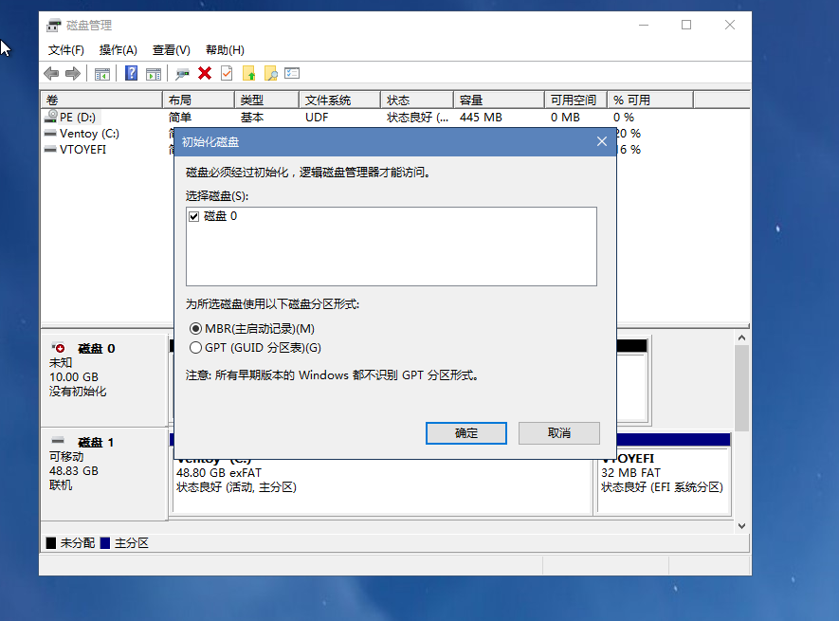Click the Forward arrow toolbar icon
Screen dimensions: 839x621
click(73, 73)
